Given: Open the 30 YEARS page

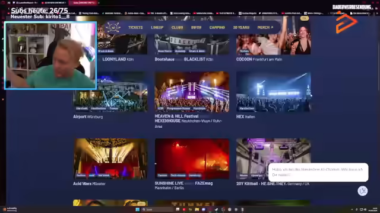Looking at the screenshot, I should [x=241, y=28].
